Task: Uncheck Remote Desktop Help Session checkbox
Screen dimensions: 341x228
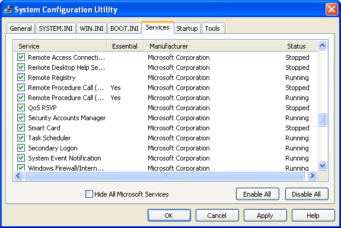Action: pos(21,68)
